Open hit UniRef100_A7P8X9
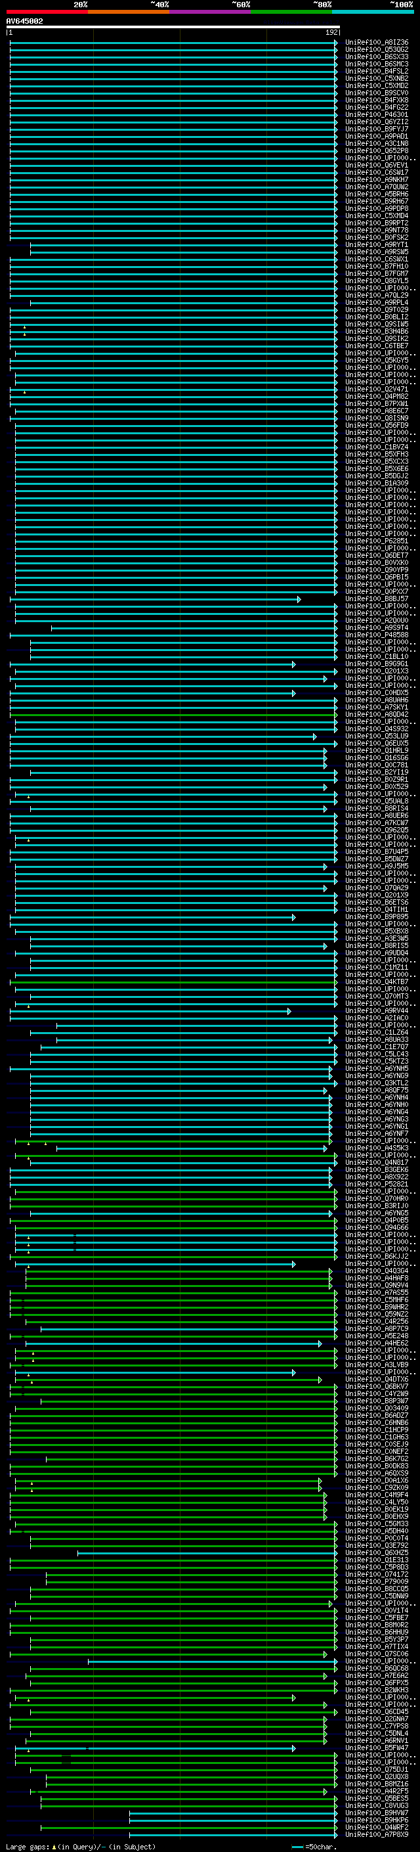 click(377, 1834)
